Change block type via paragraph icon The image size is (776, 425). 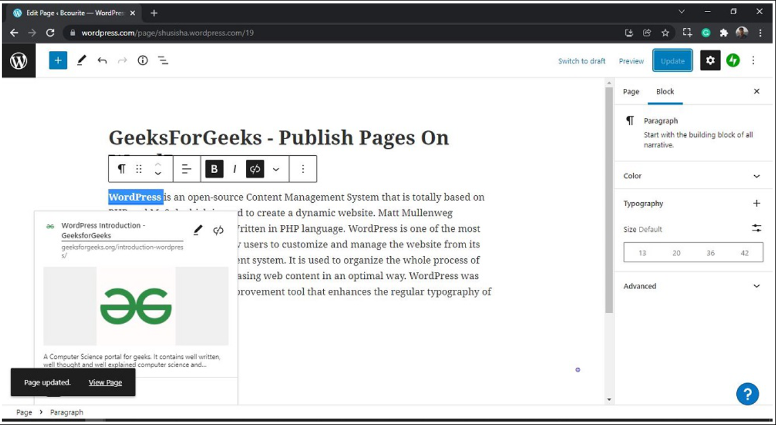[x=122, y=168]
